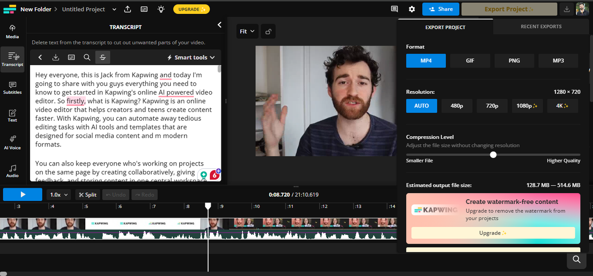Click the Compression Level slider handle
Viewport: 593px width, 276px height.
tap(493, 155)
